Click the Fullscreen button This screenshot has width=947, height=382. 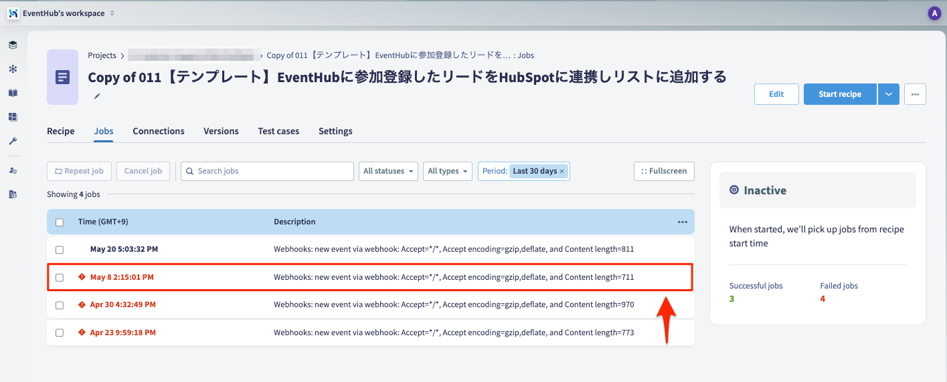click(664, 171)
